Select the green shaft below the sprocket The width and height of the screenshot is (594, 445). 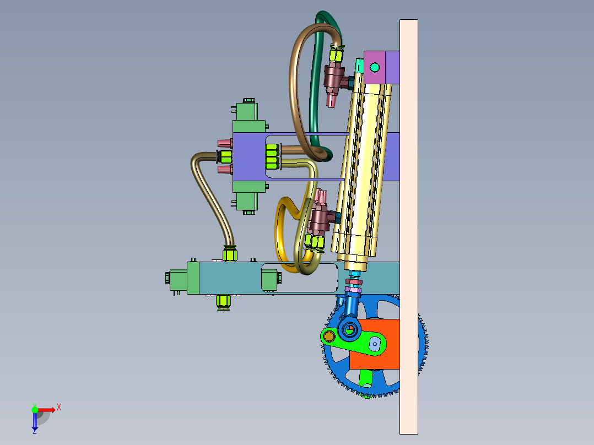tap(366, 379)
